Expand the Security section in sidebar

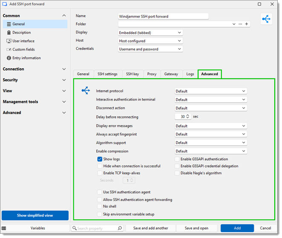point(34,80)
